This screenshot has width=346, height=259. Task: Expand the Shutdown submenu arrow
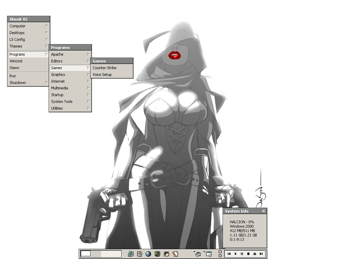coord(47,82)
